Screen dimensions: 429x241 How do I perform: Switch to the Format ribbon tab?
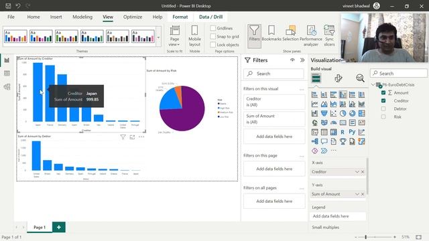[x=180, y=17]
